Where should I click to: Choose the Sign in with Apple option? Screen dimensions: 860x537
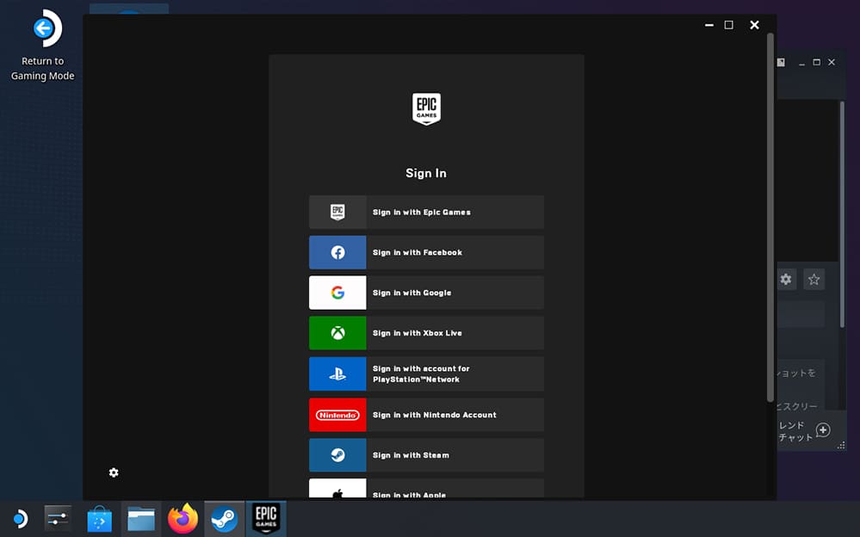click(426, 488)
